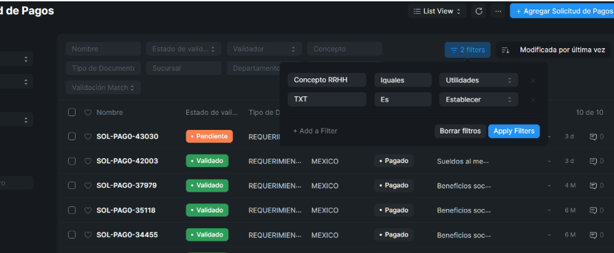Viewport: 614px width, 253px height.
Task: Like SOL-PAGO-43030 with heart icon
Action: [x=88, y=136]
